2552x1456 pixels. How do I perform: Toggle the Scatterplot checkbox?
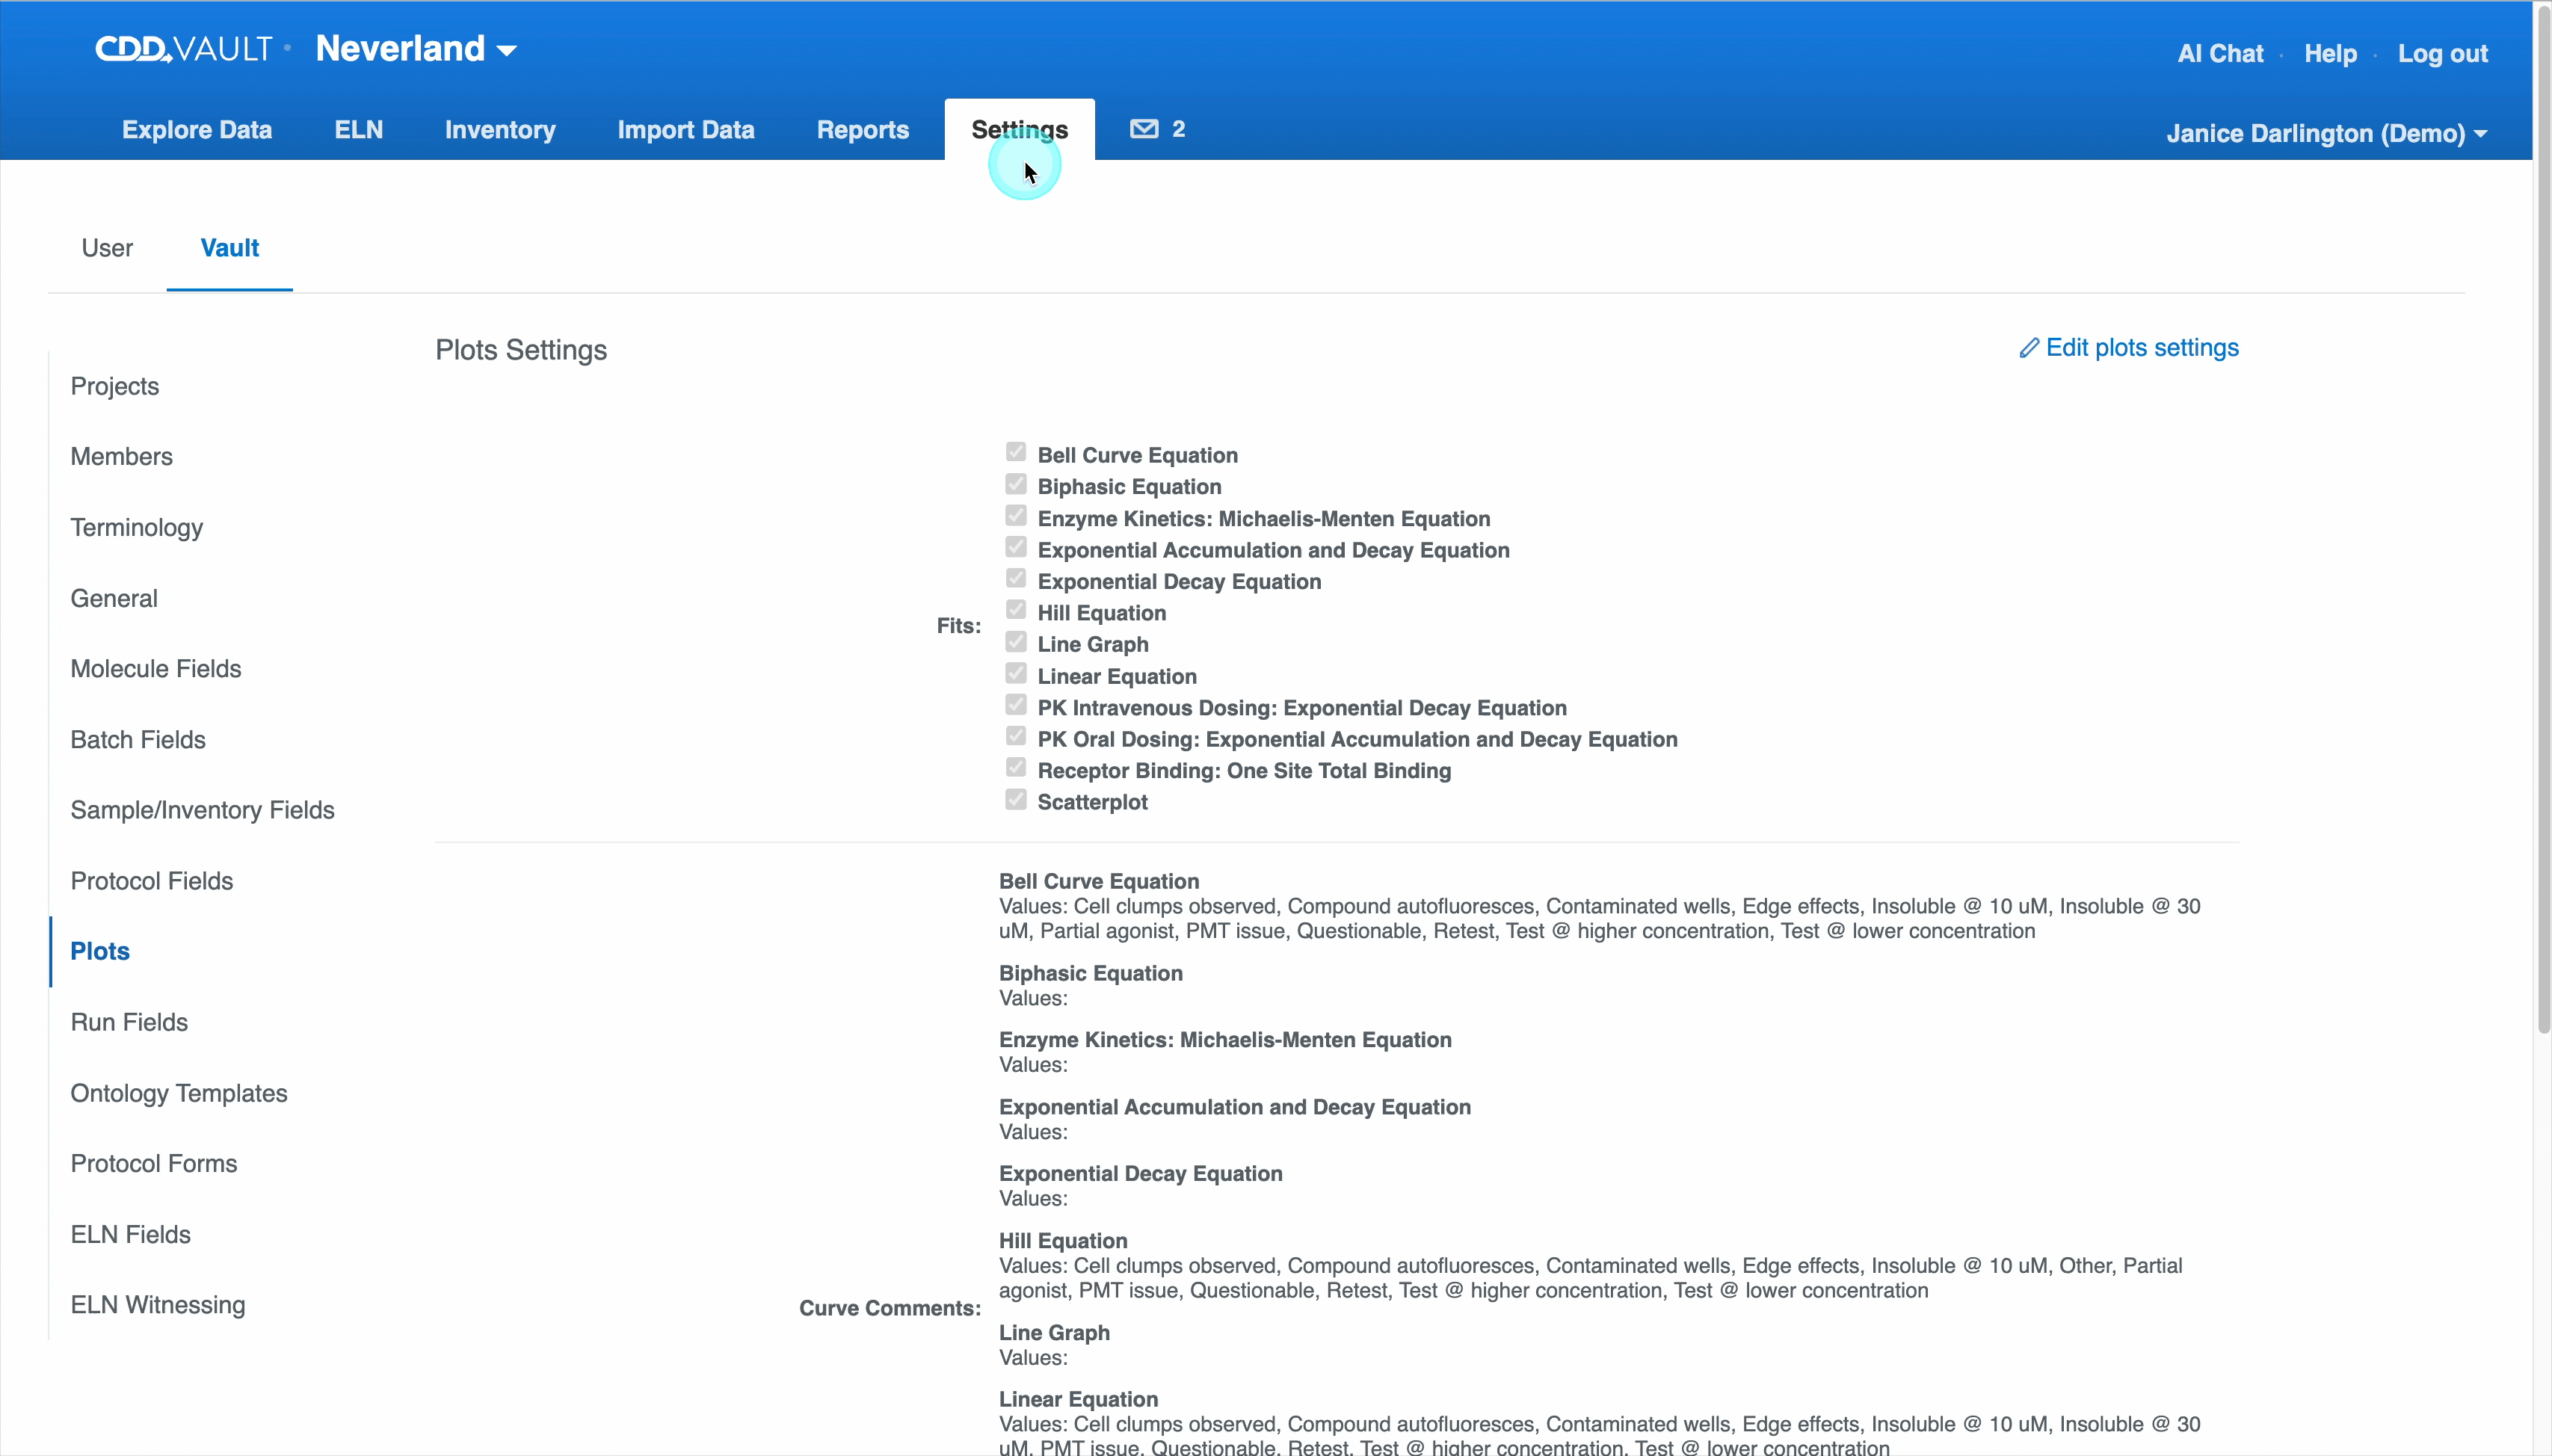1016,800
